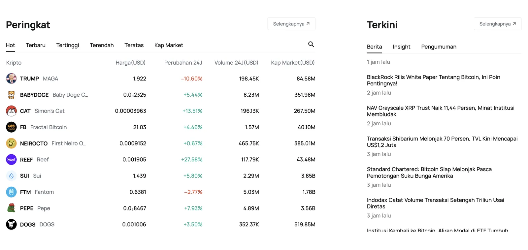This screenshot has width=528, height=250.
Task: Click CAT change value +13.51%
Action: coord(192,111)
